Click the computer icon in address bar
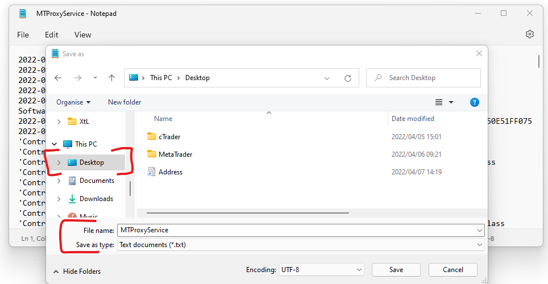The height and width of the screenshot is (284, 548). click(134, 78)
